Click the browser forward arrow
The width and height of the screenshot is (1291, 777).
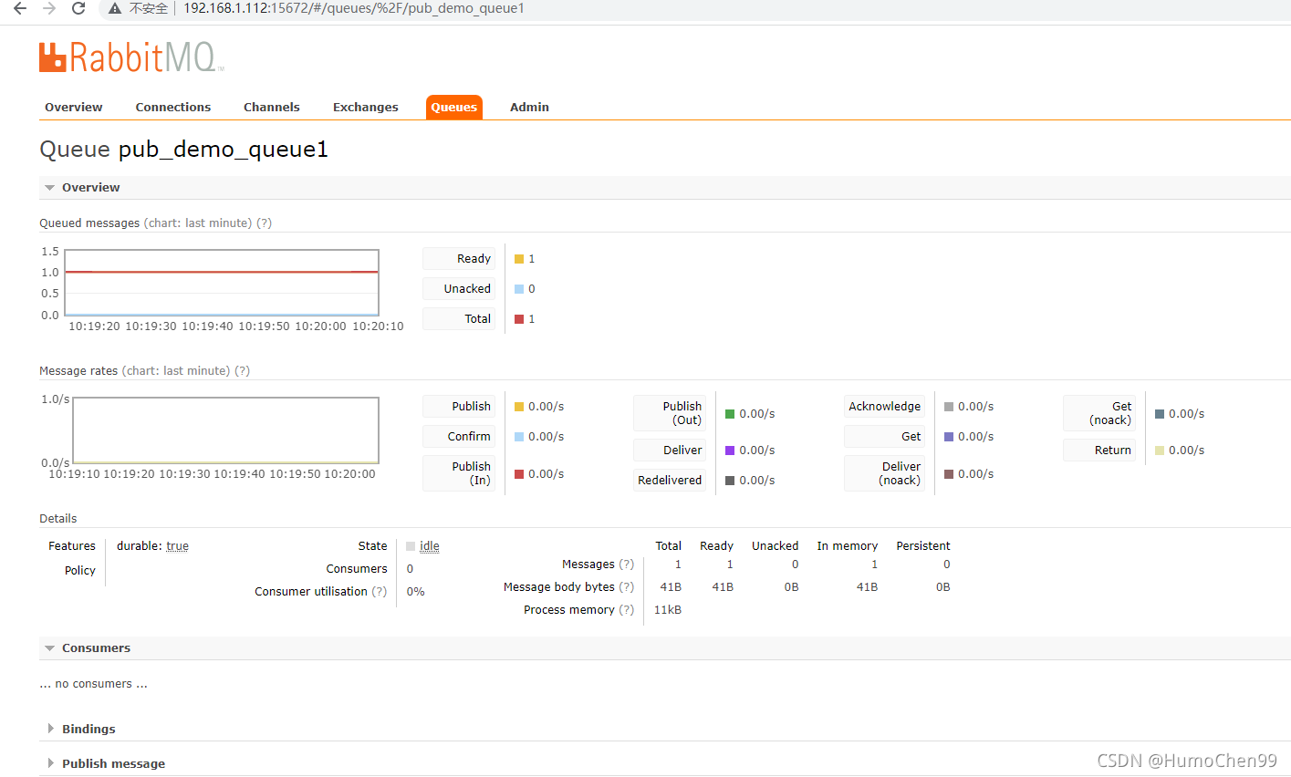[49, 8]
